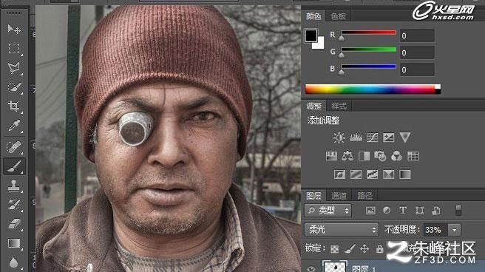This screenshot has width=485, height=272.
Task: Click the R value input field
Action: coord(417,35)
